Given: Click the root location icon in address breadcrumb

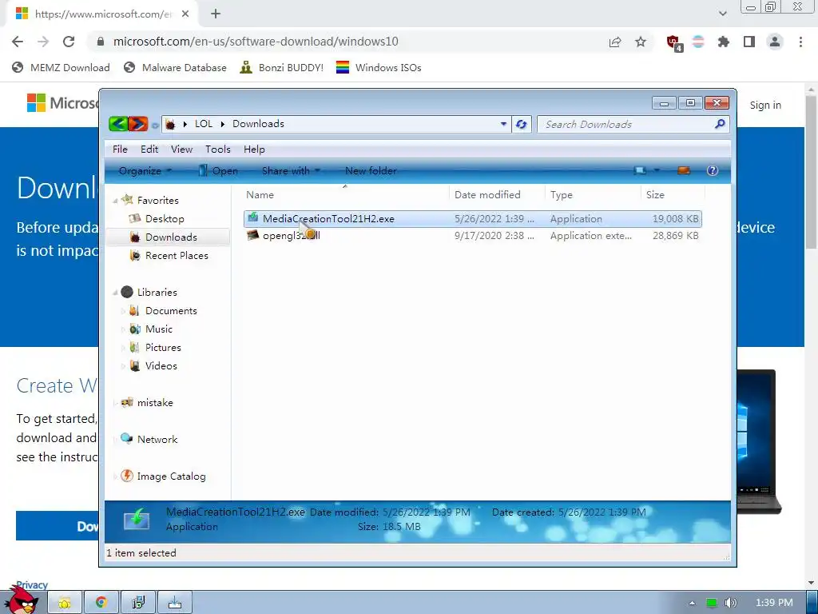Looking at the screenshot, I should click(x=170, y=124).
